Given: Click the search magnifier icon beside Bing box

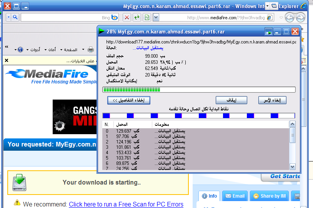Looking at the screenshot, I should tap(15, 17).
